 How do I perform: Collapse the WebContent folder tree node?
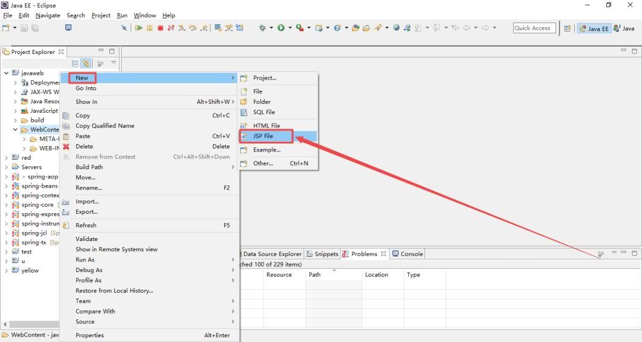coord(15,129)
